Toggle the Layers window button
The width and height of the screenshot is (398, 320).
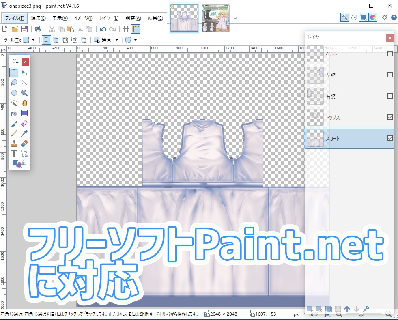364,17
